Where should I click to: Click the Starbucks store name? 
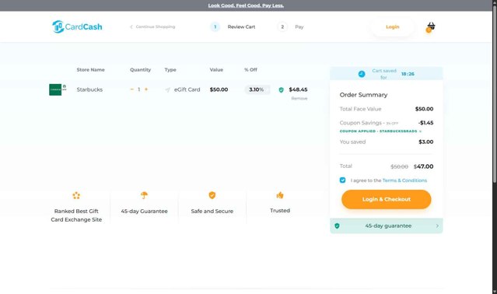89,89
